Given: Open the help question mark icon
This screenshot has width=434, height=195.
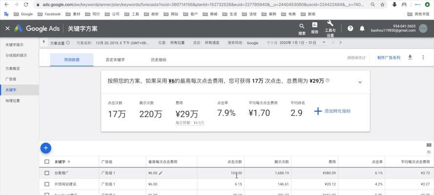Looking at the screenshot, I should pyautogui.click(x=350, y=28).
